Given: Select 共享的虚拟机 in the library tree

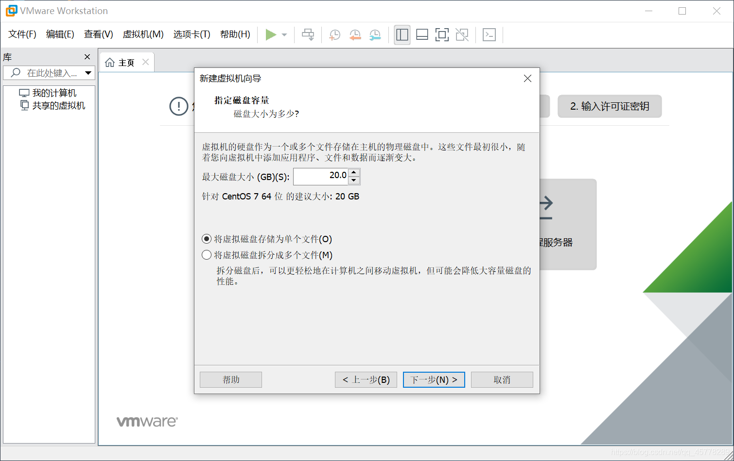Looking at the screenshot, I should click(x=52, y=105).
